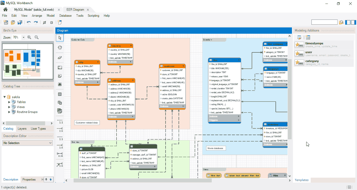Zoom in on the Bird's Eye panel
The width and height of the screenshot is (357, 190).
pos(29,37)
